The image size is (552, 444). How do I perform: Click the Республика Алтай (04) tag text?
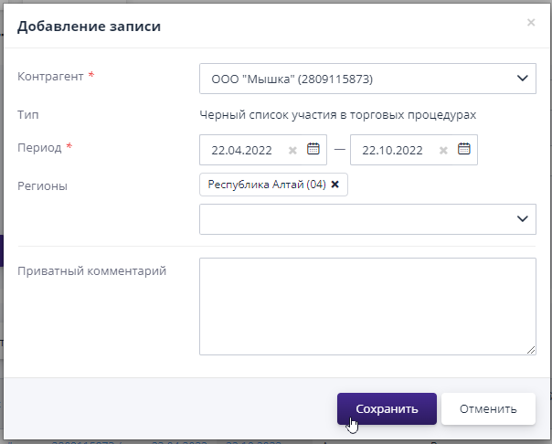point(266,185)
